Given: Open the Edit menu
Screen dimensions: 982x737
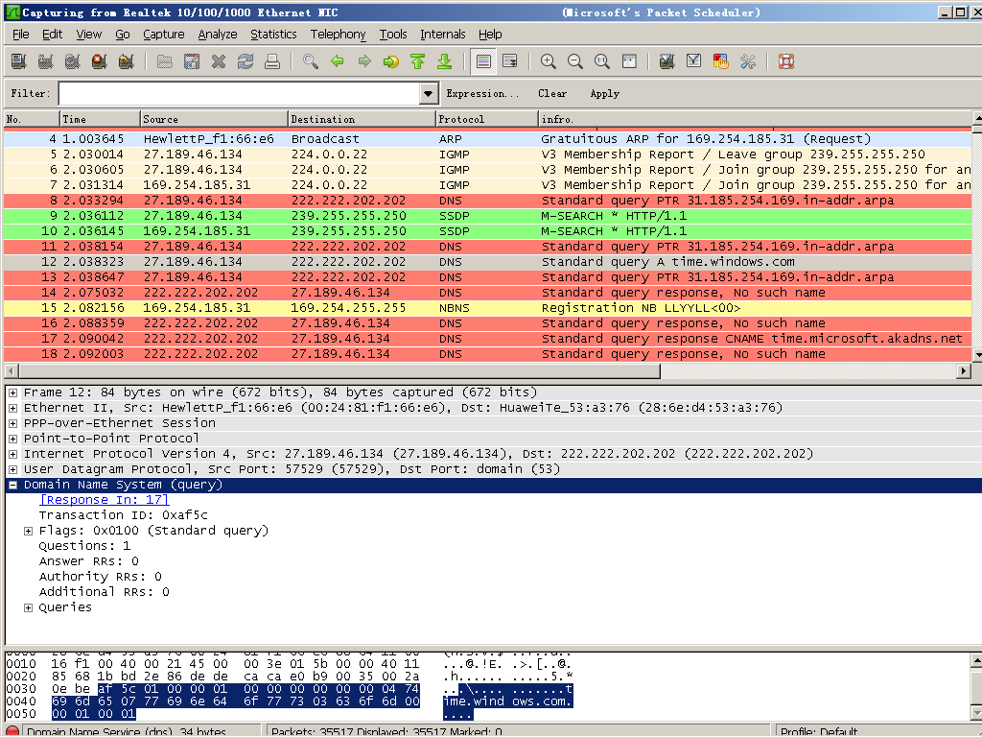Looking at the screenshot, I should (x=52, y=35).
